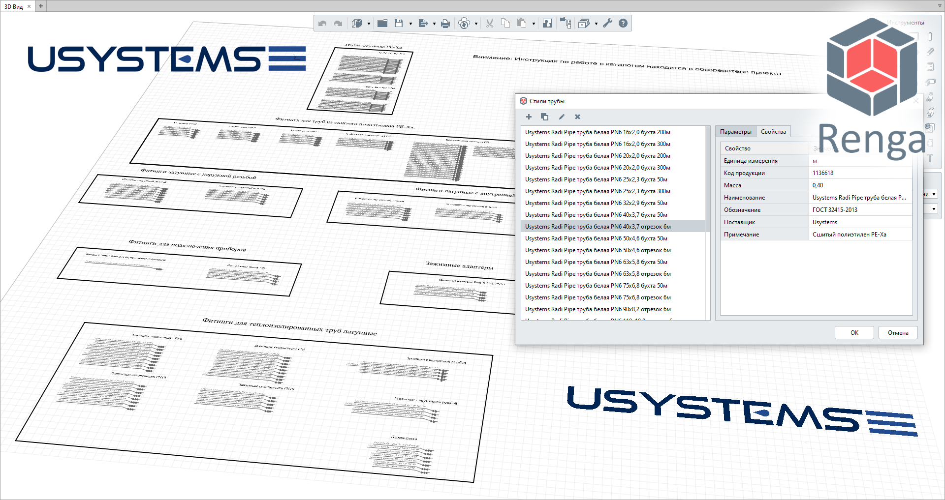This screenshot has width=945, height=500.
Task: Click the Свойство column header
Action: tap(765, 148)
